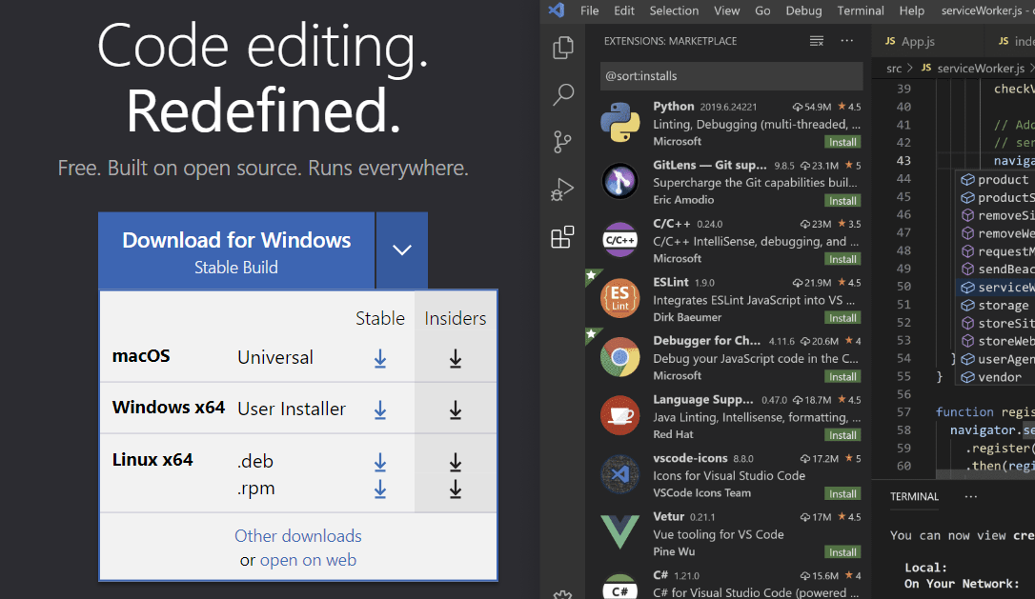Expand the download options chevron button
This screenshot has width=1035, height=599.
[x=402, y=250]
